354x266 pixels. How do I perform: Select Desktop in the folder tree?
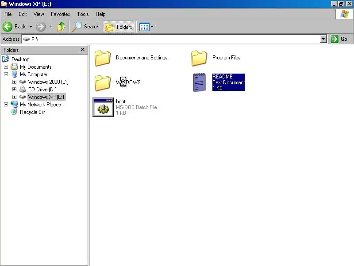[x=20, y=59]
